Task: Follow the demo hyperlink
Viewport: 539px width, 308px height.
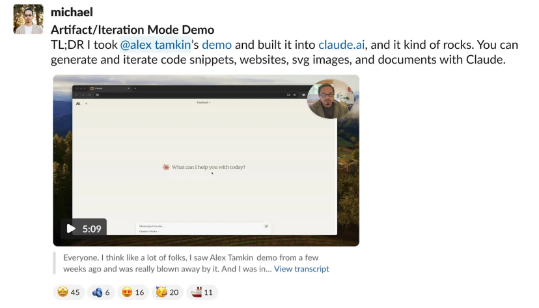Action: (x=217, y=45)
